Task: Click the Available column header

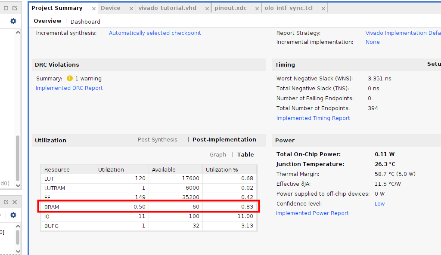Action: click(x=176, y=169)
